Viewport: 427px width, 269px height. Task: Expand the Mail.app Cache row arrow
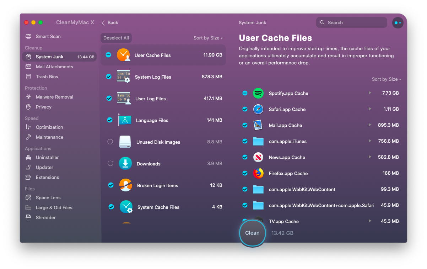click(x=370, y=125)
